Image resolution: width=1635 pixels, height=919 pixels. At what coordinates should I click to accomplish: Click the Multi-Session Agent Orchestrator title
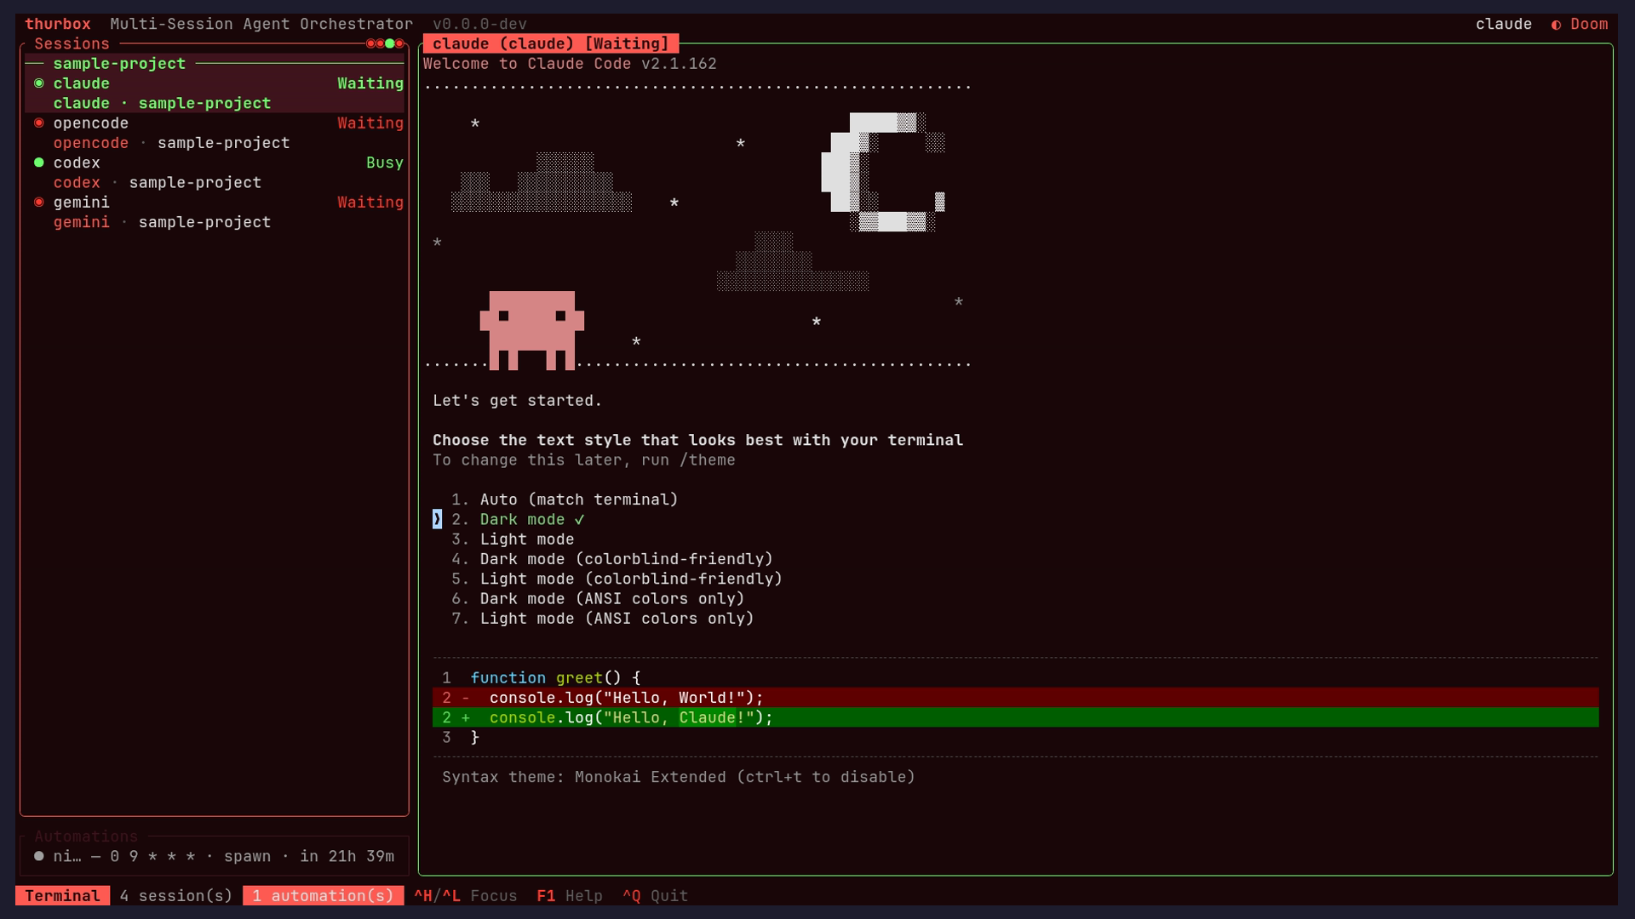(x=261, y=25)
